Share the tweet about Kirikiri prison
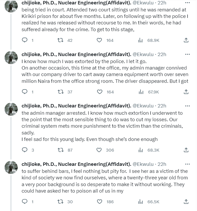This screenshot has height=211, width=197. [186, 40]
